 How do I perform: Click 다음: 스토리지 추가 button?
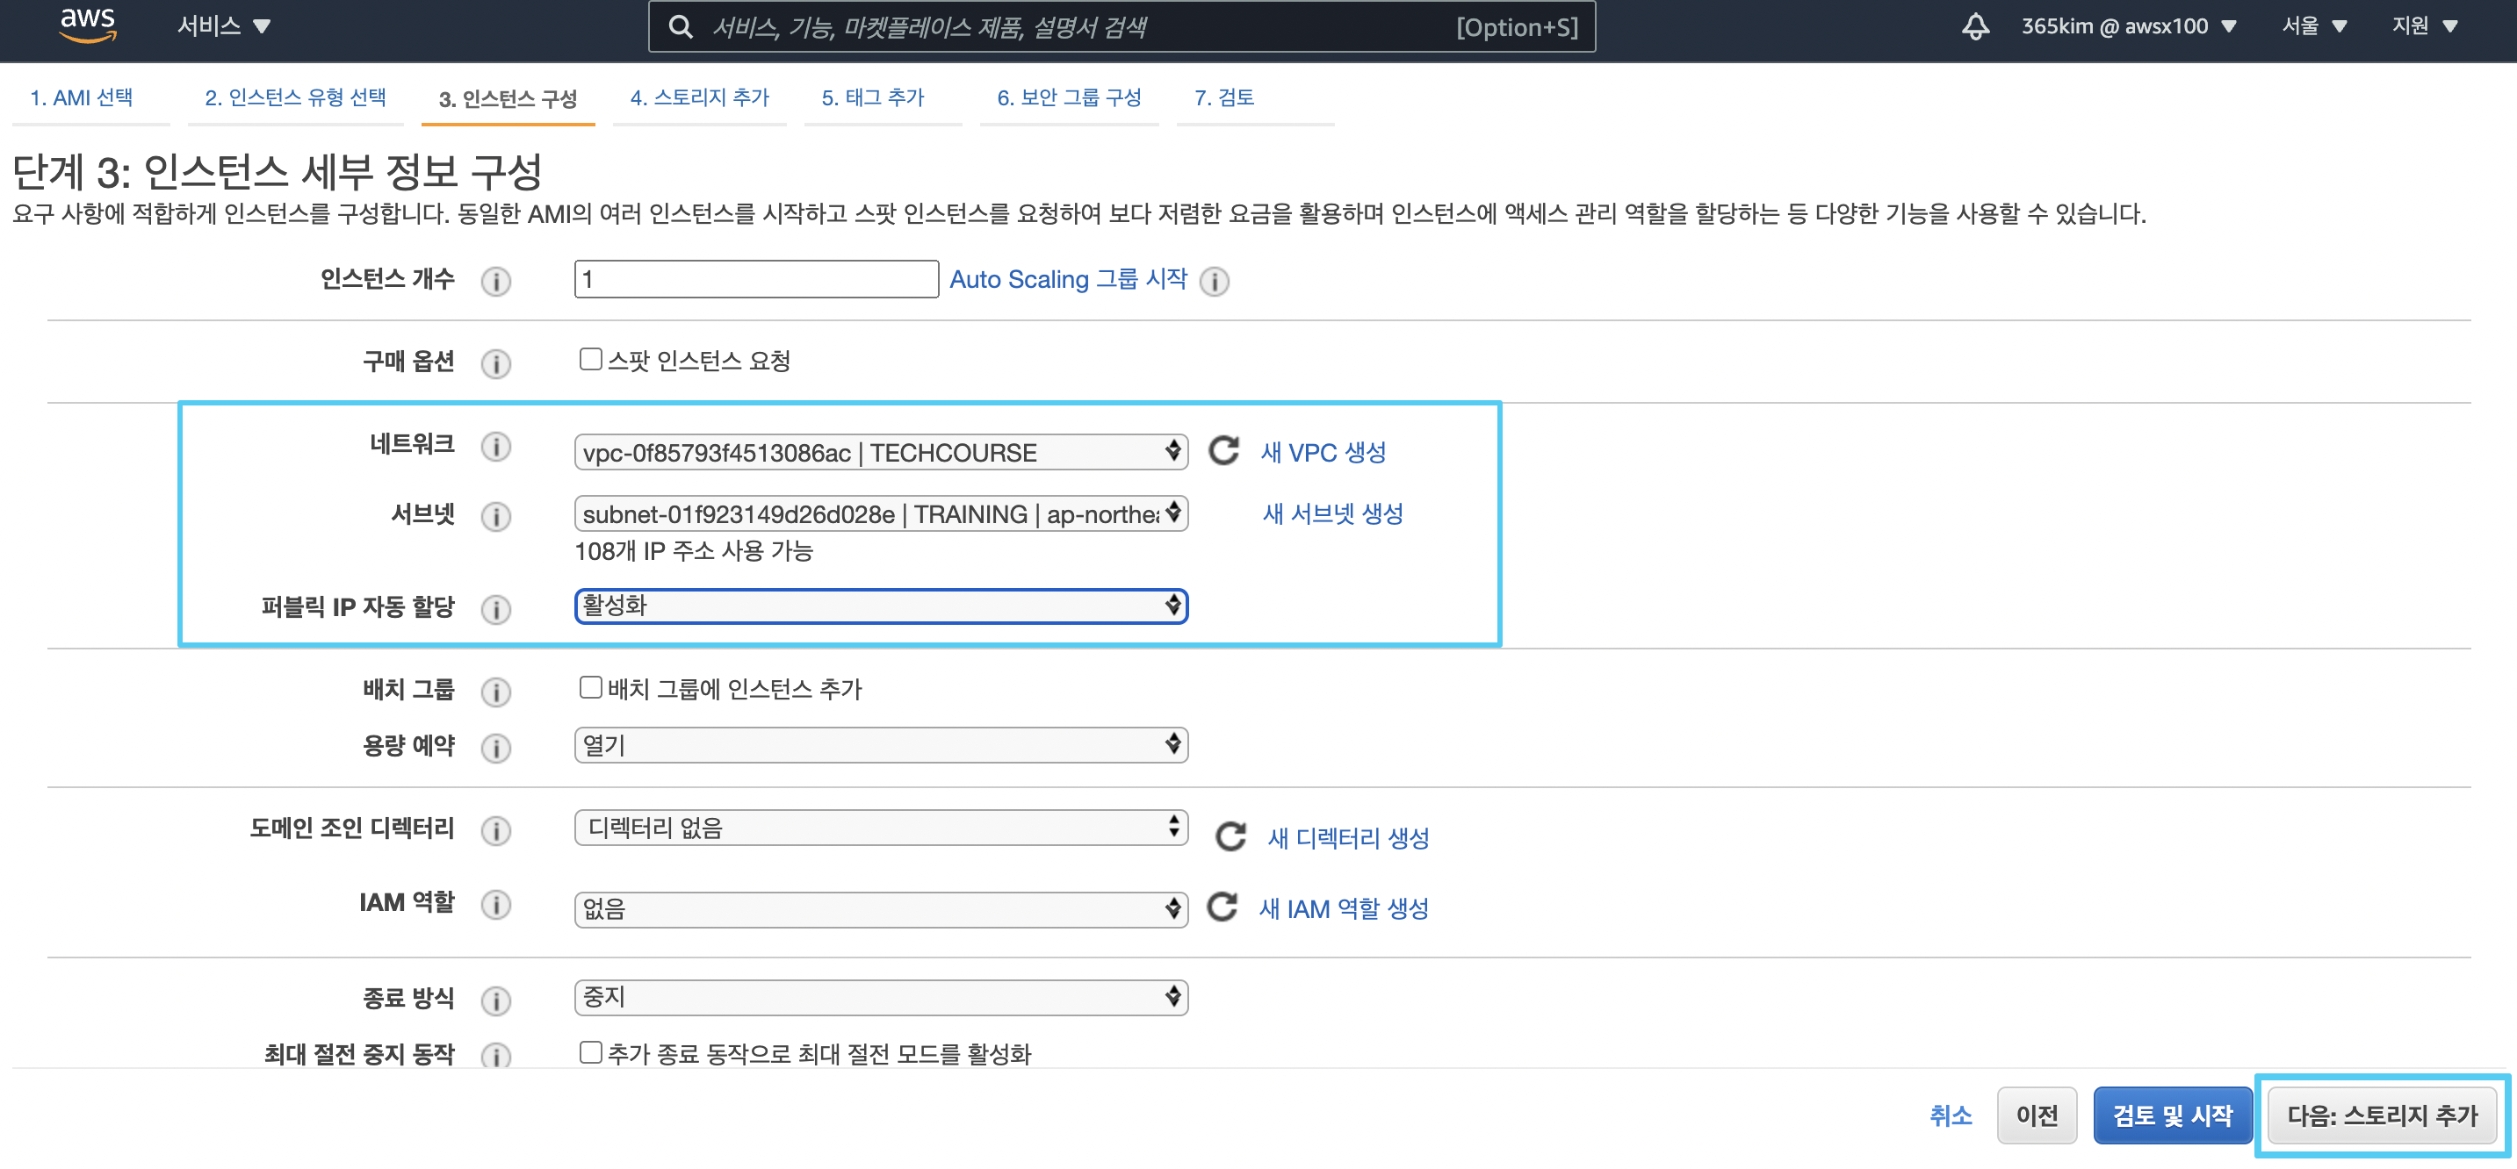tap(2381, 1115)
